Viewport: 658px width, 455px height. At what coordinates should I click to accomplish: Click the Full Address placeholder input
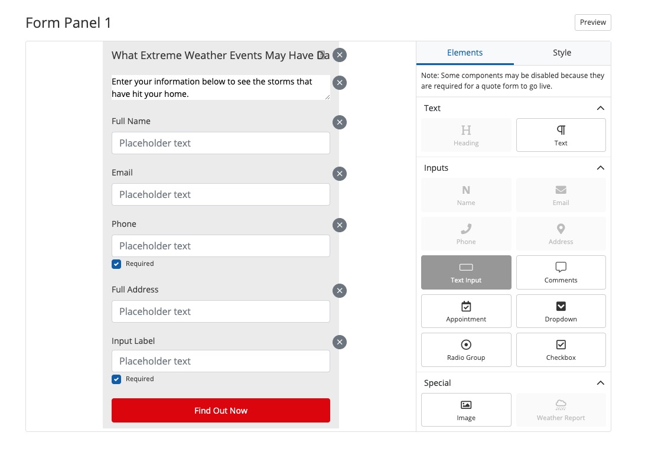point(221,311)
